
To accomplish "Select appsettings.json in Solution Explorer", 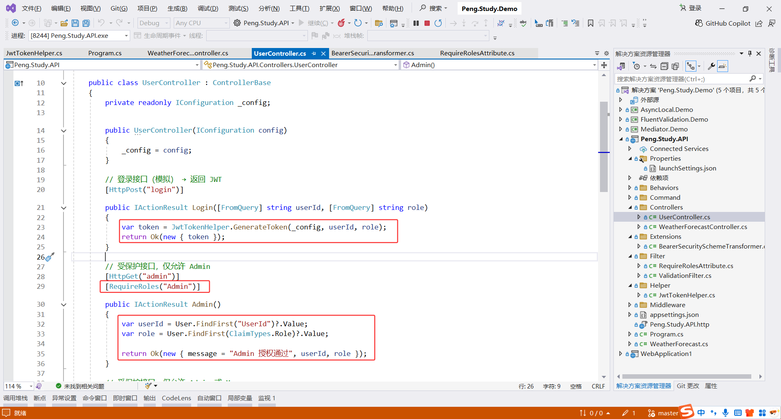I will point(674,314).
